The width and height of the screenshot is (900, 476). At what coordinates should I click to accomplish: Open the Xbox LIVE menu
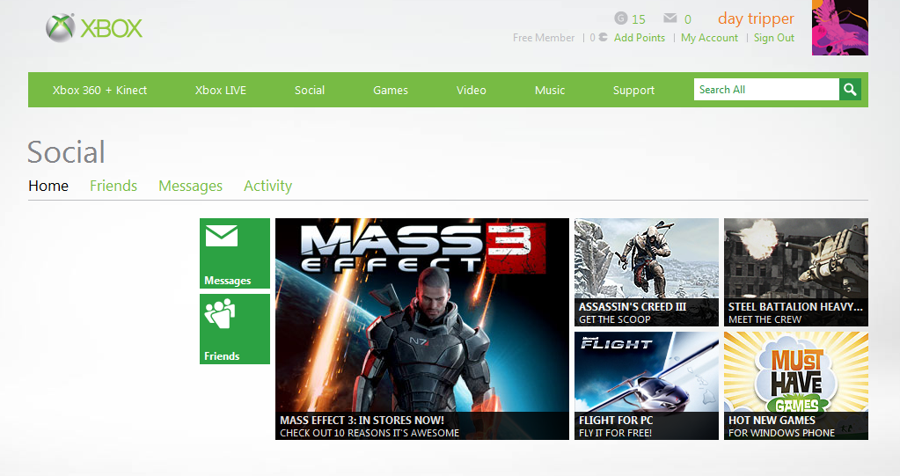(x=221, y=90)
